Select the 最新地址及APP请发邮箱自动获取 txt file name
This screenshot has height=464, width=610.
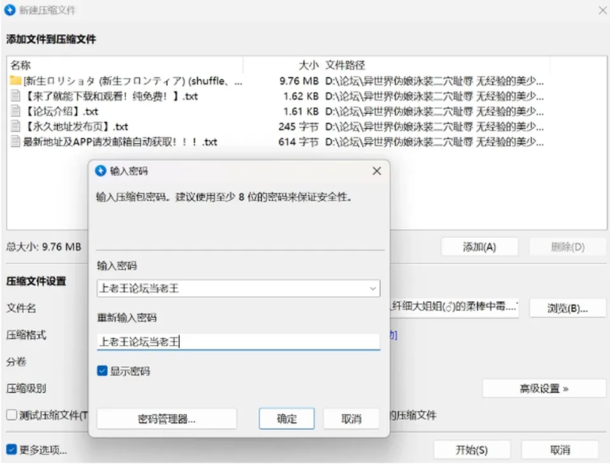(120, 142)
